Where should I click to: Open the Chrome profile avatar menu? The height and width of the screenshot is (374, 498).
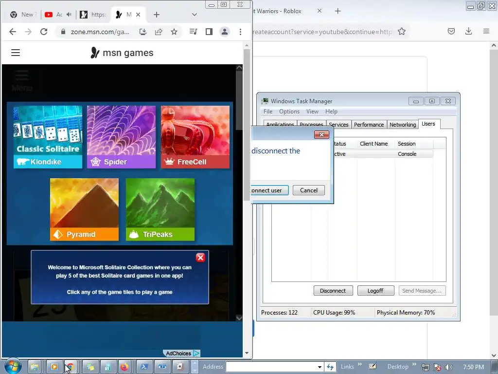[225, 32]
